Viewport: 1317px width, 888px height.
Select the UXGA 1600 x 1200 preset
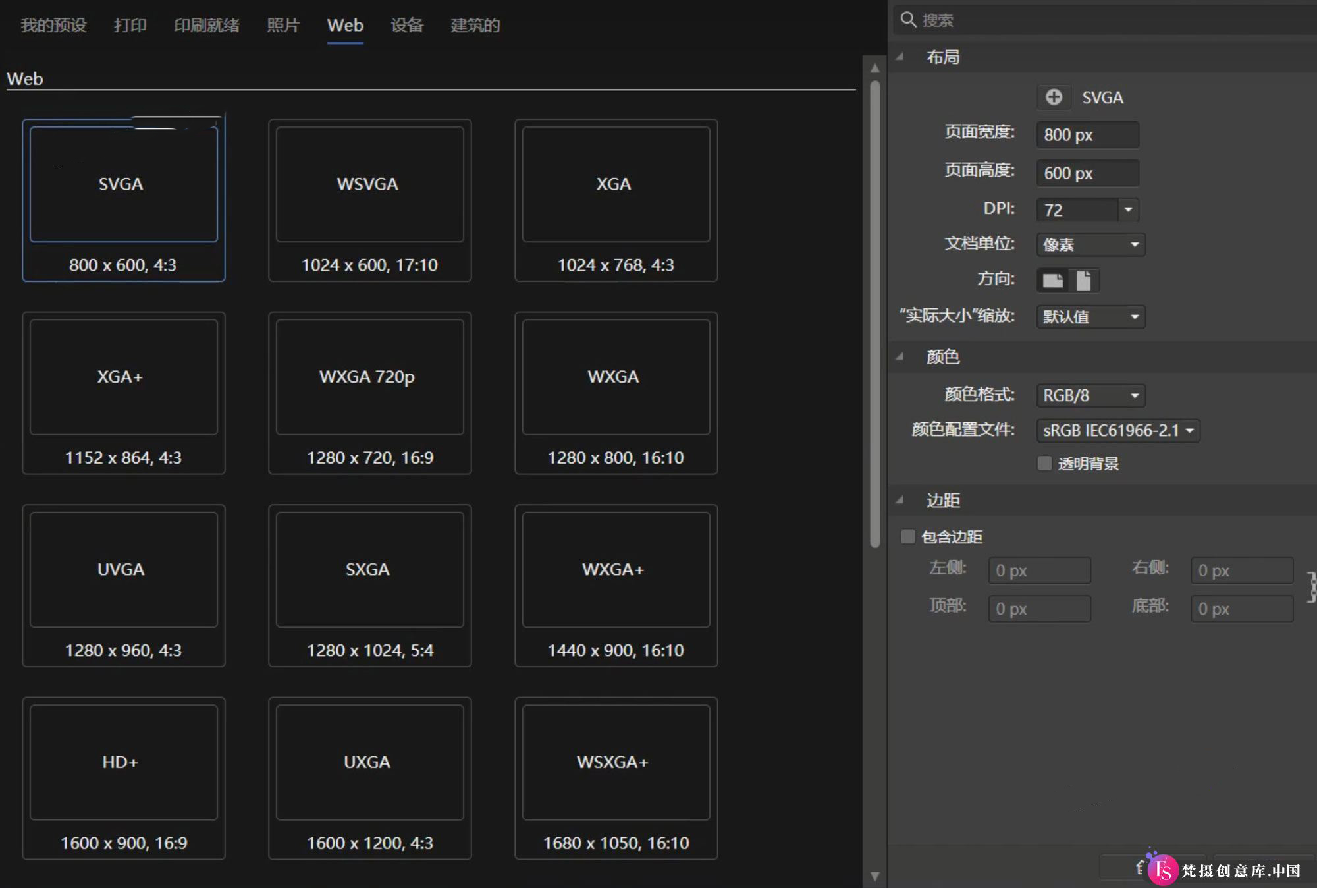370,778
